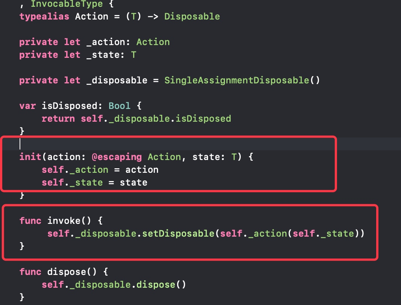
Task: Click self._state argument inside invoke
Action: (x=323, y=234)
